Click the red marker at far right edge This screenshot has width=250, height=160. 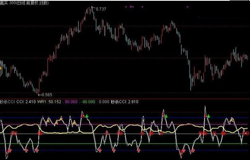(247, 133)
